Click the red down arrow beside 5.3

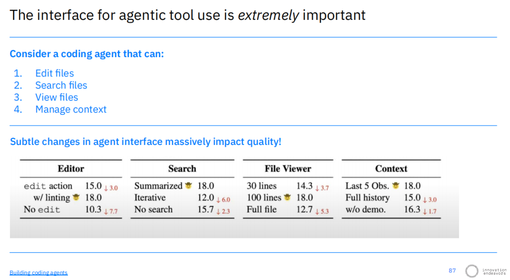pos(317,212)
